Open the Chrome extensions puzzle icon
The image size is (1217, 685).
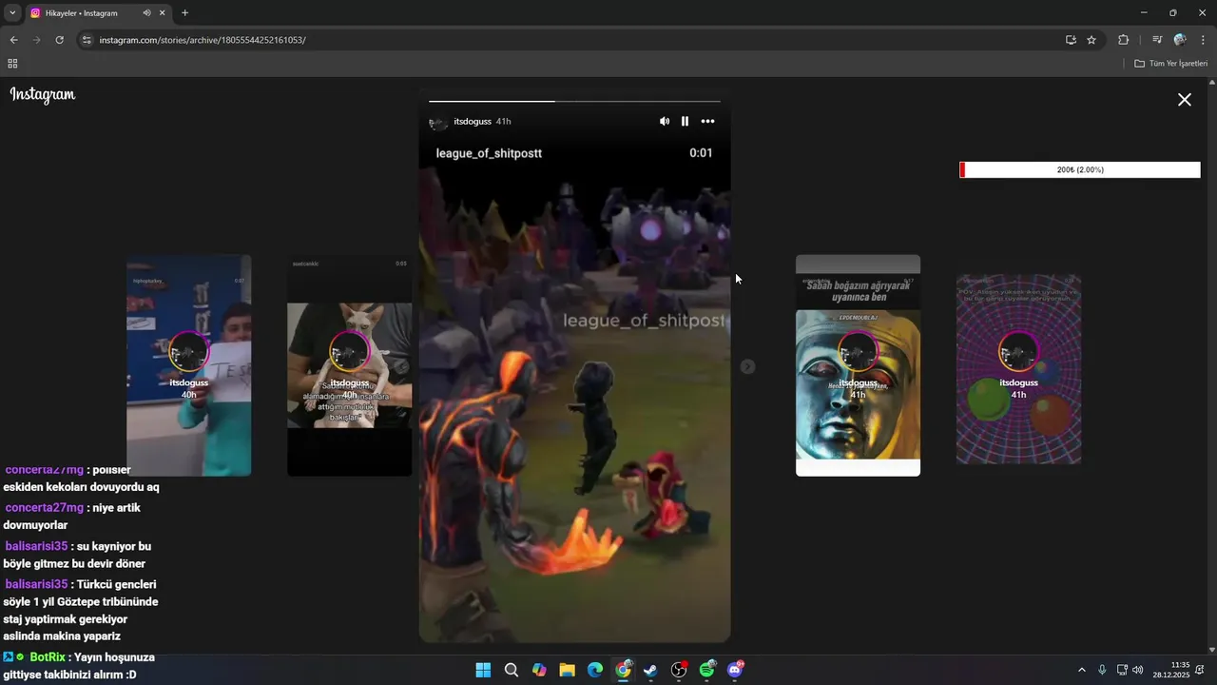[x=1123, y=40]
